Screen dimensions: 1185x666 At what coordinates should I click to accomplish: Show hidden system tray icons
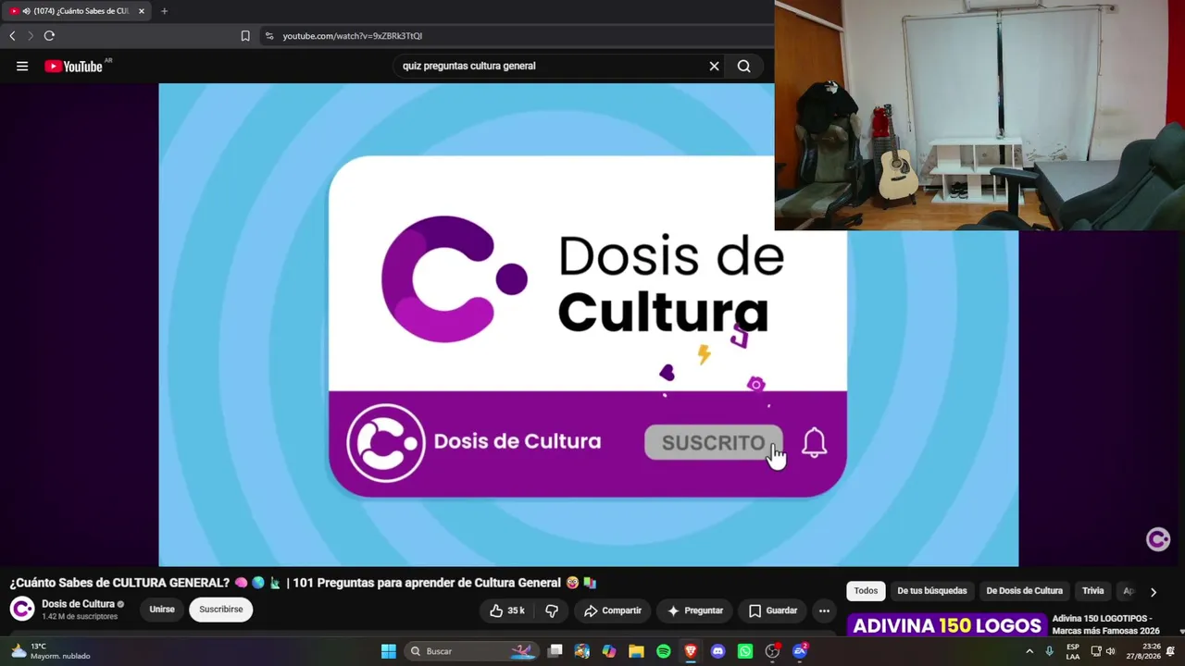point(1029,651)
